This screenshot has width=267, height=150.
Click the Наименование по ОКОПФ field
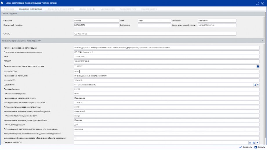[166, 76]
